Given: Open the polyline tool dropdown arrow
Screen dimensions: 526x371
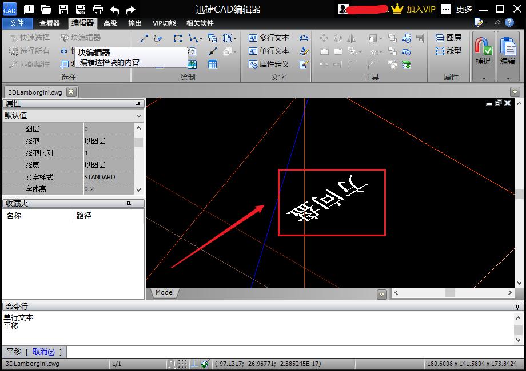Looking at the screenshot, I should (x=200, y=38).
